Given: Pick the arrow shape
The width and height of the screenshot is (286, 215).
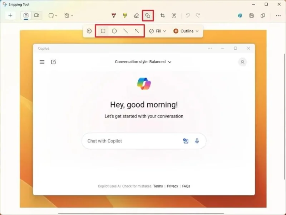Looking at the screenshot, I should coord(137,31).
